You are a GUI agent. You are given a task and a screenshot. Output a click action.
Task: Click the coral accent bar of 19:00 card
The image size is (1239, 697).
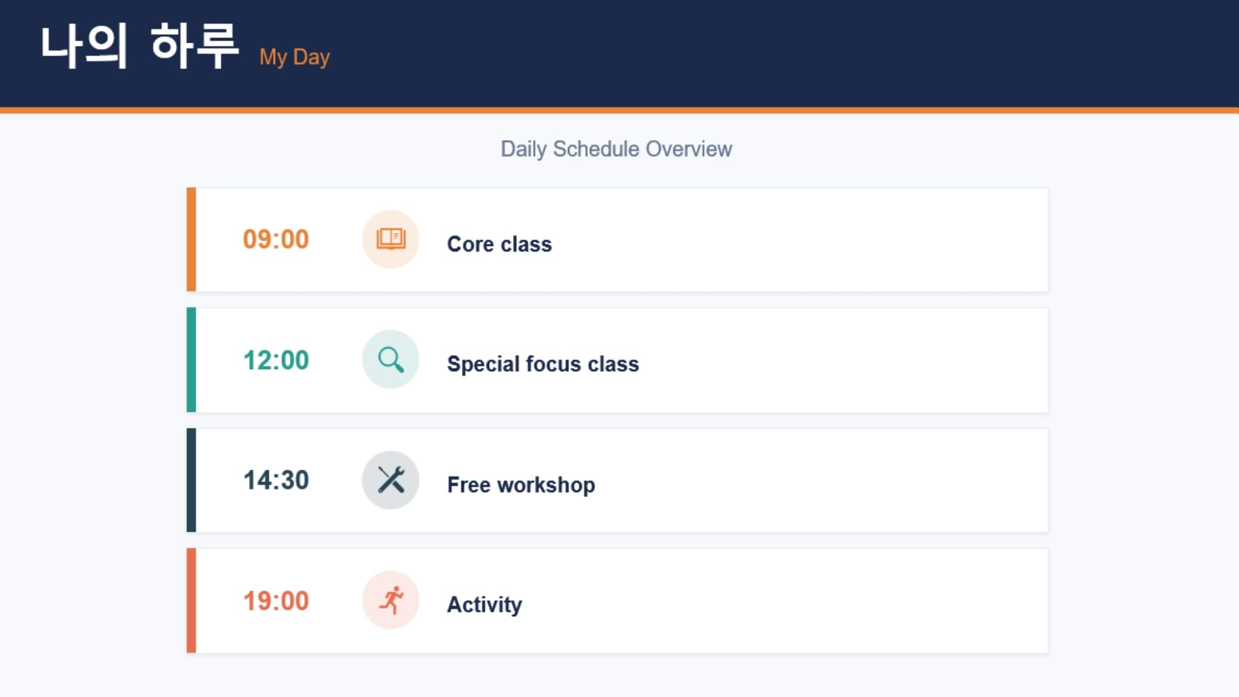tap(191, 601)
